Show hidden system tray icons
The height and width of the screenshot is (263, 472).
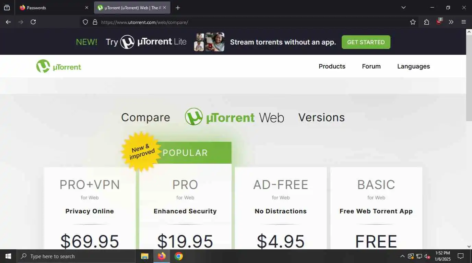tap(402, 256)
